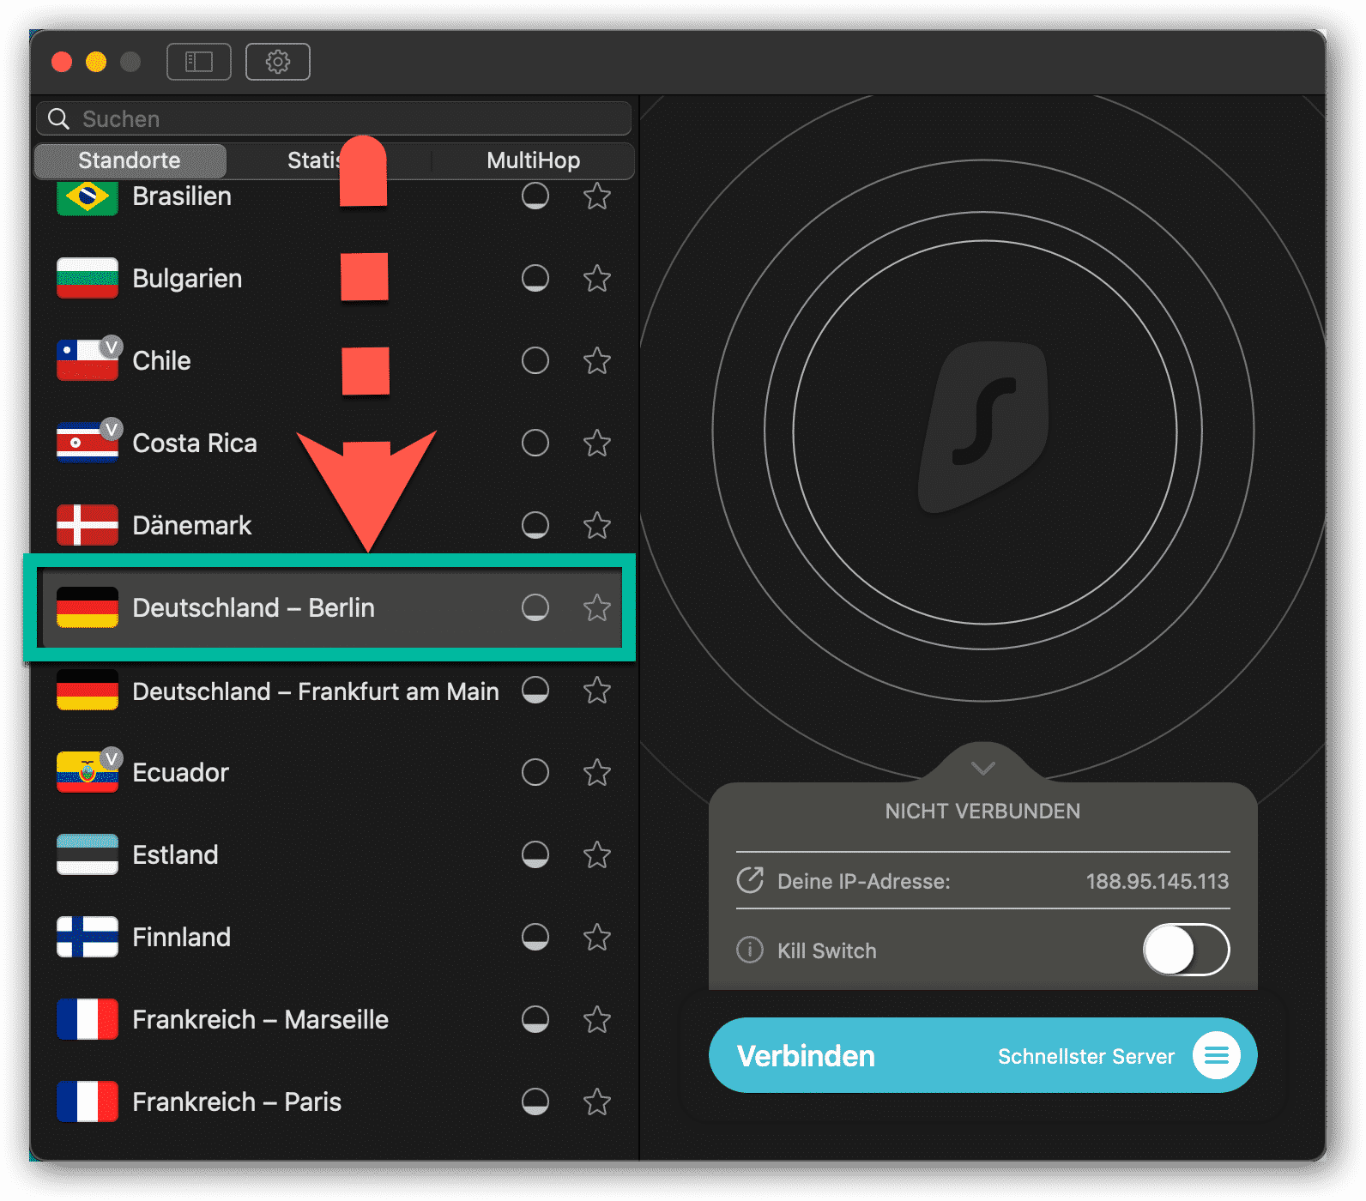The image size is (1366, 1201).
Task: Open Schnellster Server menu icon
Action: click(1217, 1056)
